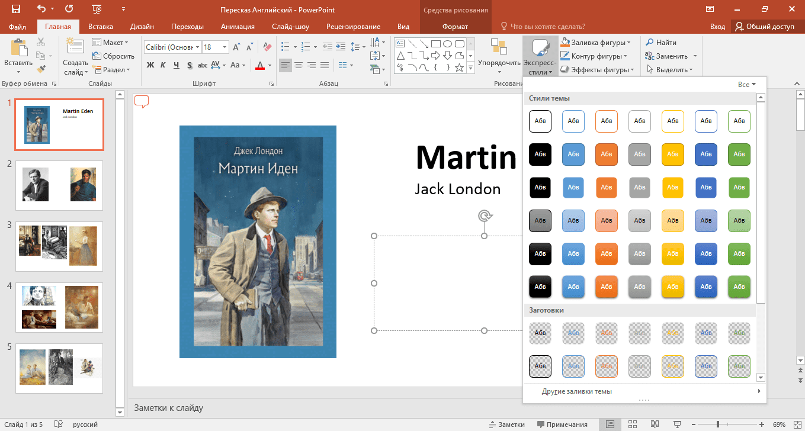Image resolution: width=805 pixels, height=431 pixels.
Task: Open the Заливка фигуры dropdown
Action: [596, 43]
